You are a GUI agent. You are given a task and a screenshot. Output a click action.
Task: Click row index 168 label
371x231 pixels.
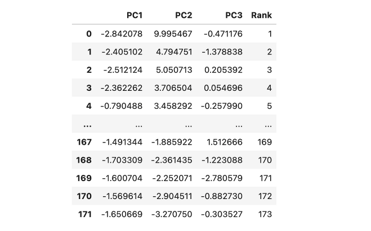point(84,160)
